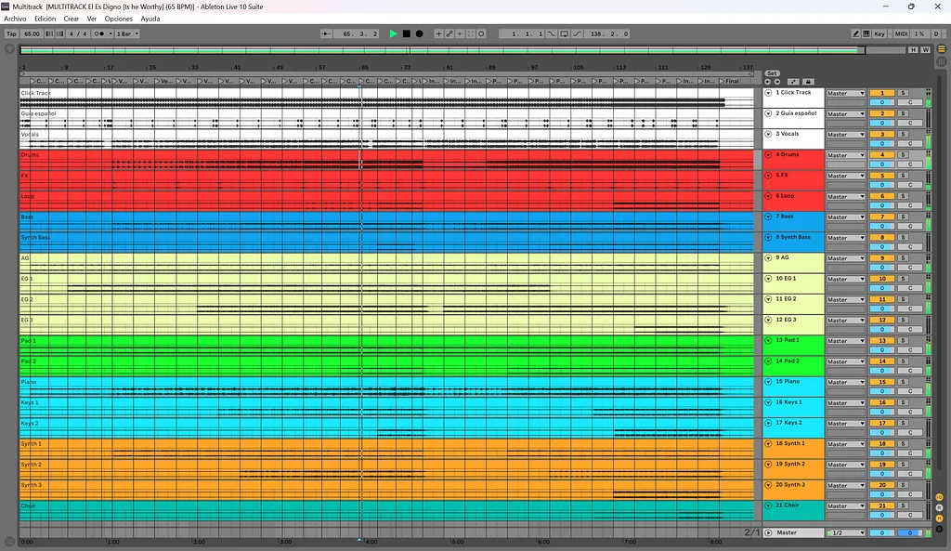Unfold the 7 Bass track

(x=768, y=216)
